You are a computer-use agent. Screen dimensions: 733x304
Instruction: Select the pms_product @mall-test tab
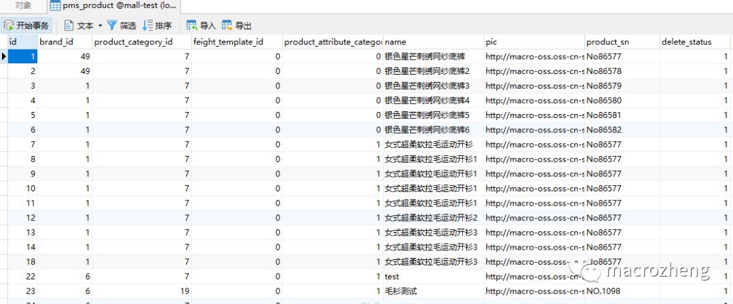coord(114,6)
